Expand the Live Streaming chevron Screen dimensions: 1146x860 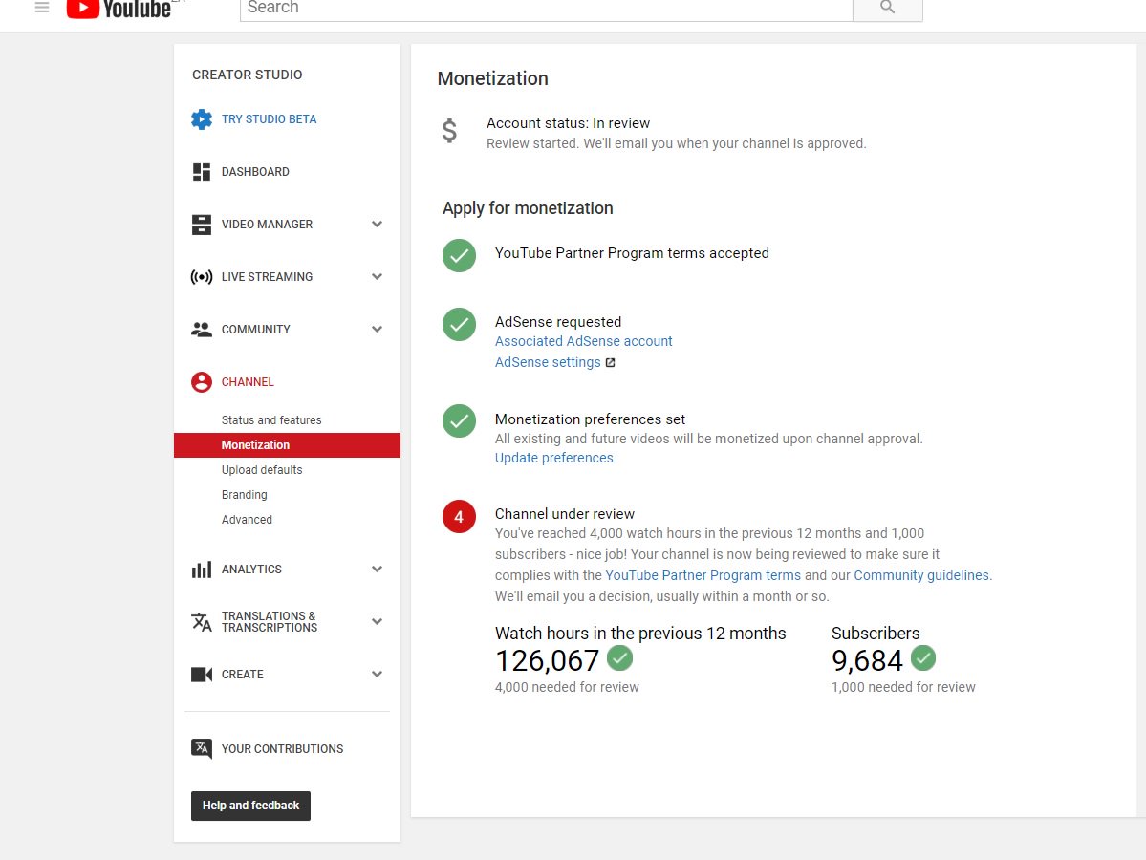pos(378,277)
